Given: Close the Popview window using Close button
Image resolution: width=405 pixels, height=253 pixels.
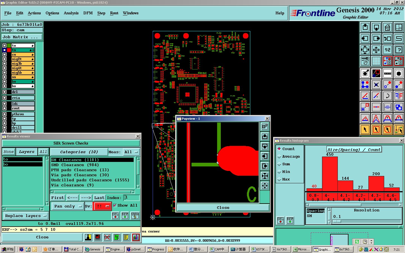Looking at the screenshot, I should [223, 207].
